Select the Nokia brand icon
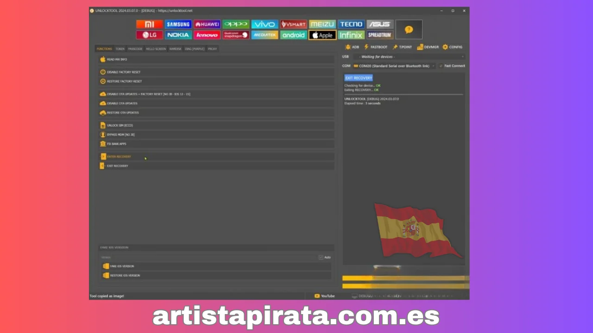The width and height of the screenshot is (593, 333). click(x=178, y=35)
